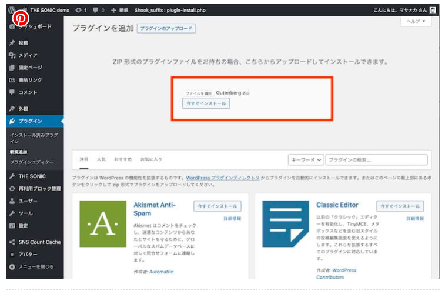Click the Classic Editor plugin logo

pyautogui.click(x=286, y=224)
